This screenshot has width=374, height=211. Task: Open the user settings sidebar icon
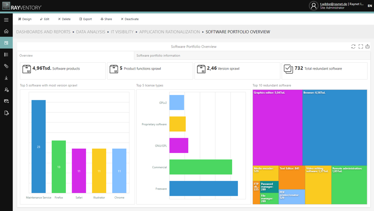point(6,89)
